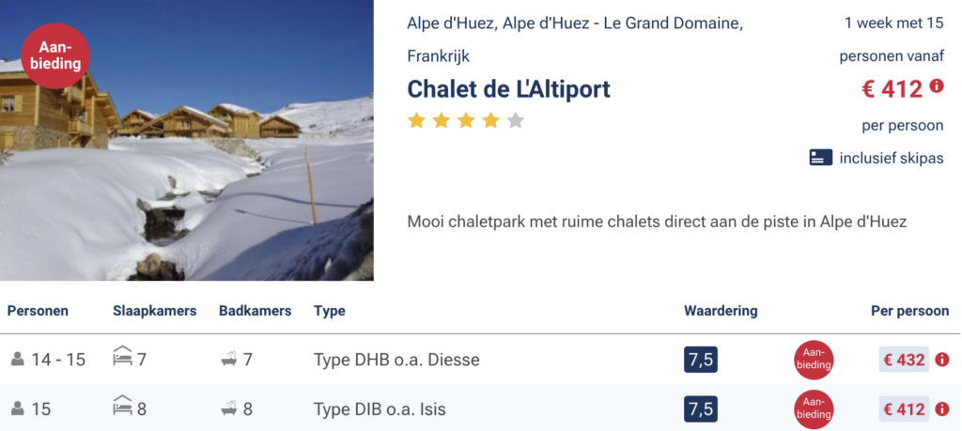Image resolution: width=962 pixels, height=431 pixels.
Task: Click the red Aanbieding badge on the photo
Action: (55, 56)
